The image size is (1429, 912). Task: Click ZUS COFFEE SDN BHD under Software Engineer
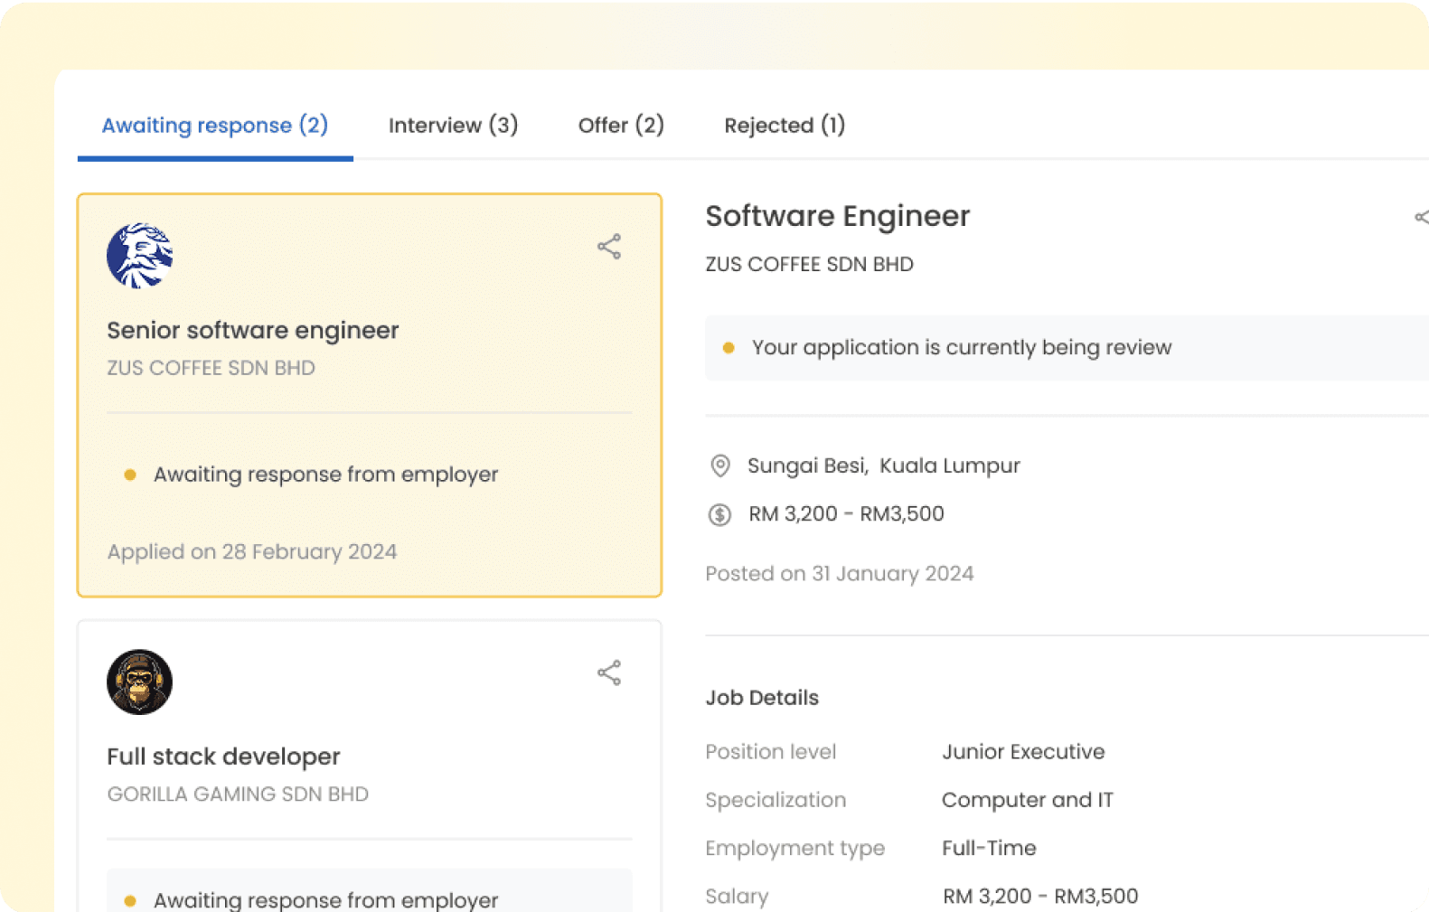[810, 264]
